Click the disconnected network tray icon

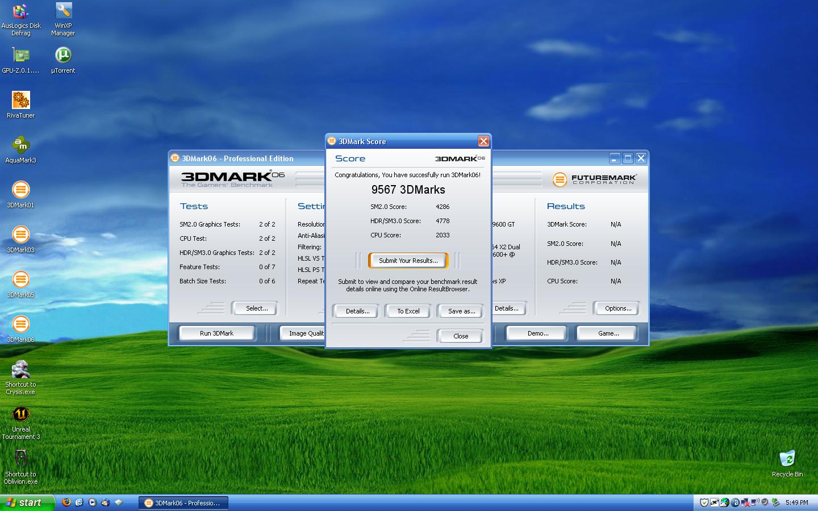tap(745, 502)
